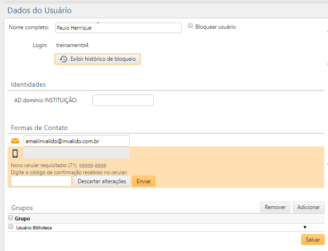The height and width of the screenshot is (251, 328).
Task: Expand the Usuário Biblioteca row arrow
Action: click(305, 227)
